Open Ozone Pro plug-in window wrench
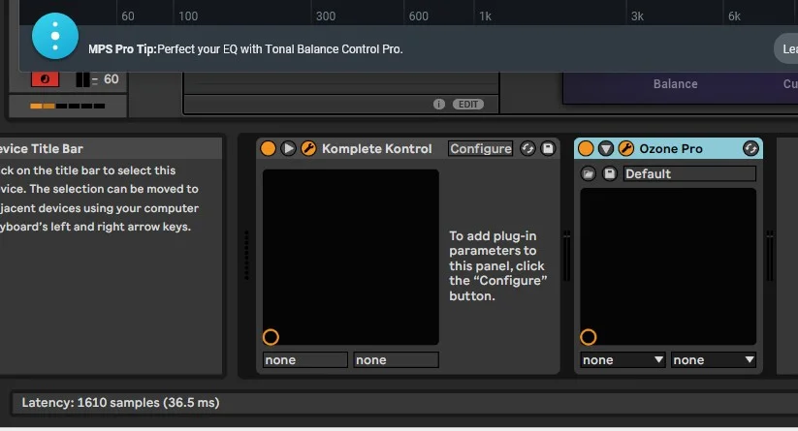 click(626, 148)
